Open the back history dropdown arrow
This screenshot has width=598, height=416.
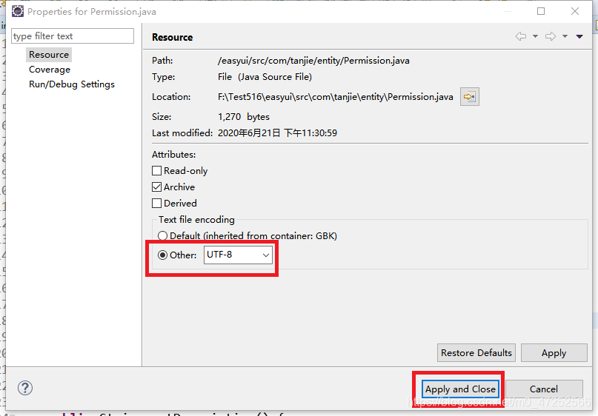pyautogui.click(x=535, y=36)
